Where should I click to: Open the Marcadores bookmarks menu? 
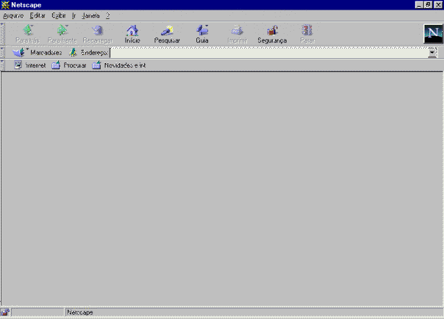(x=37, y=53)
